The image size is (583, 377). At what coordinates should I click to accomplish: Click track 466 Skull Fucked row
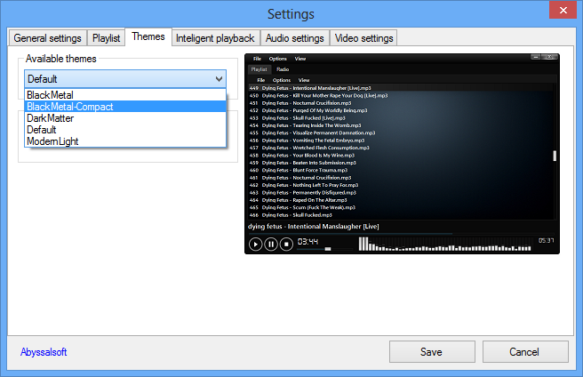pos(401,215)
